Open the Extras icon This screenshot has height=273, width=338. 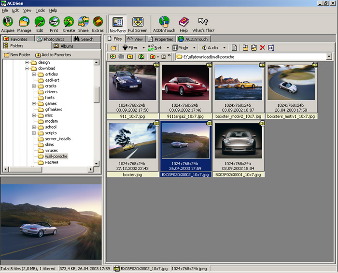98,24
